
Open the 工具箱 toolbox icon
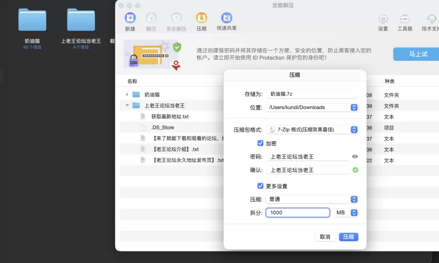click(405, 19)
